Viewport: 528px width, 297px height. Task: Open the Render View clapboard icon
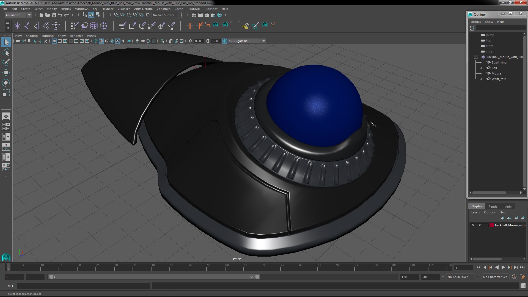tap(194, 15)
